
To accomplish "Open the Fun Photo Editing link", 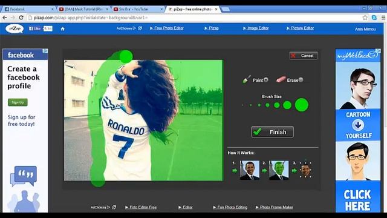I will point(230,207).
